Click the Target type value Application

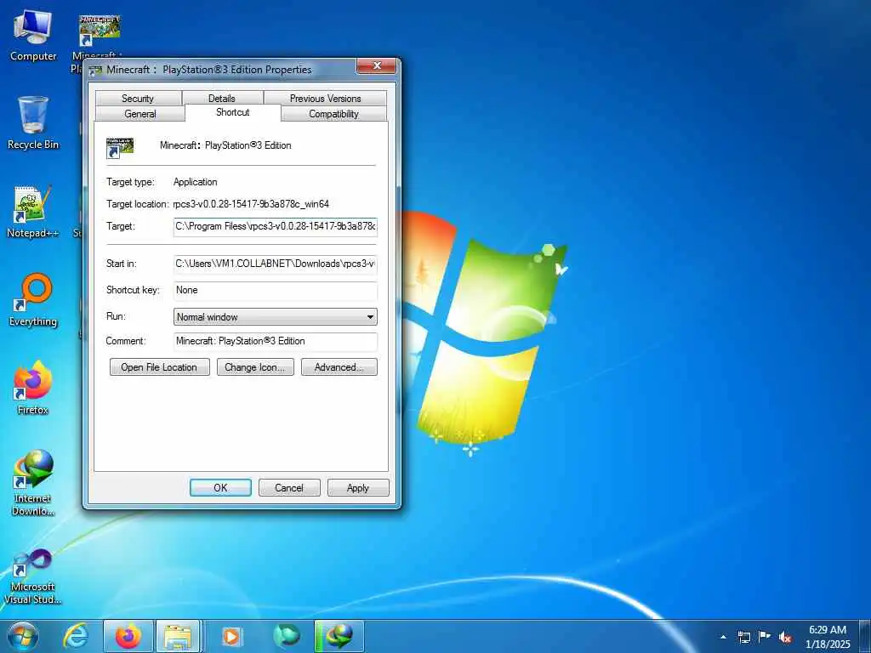(195, 182)
